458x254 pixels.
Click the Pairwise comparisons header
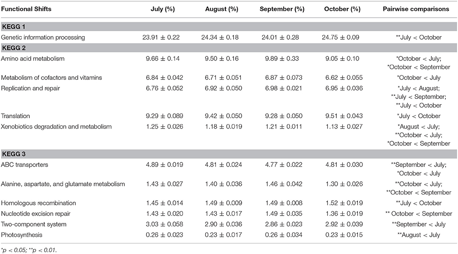coord(416,9)
